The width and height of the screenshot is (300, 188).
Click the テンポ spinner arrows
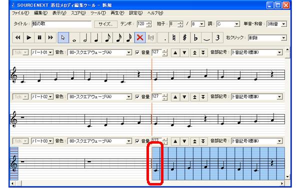pos(148,24)
